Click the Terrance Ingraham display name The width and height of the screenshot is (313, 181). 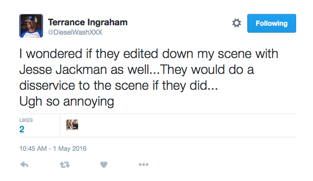coord(88,22)
